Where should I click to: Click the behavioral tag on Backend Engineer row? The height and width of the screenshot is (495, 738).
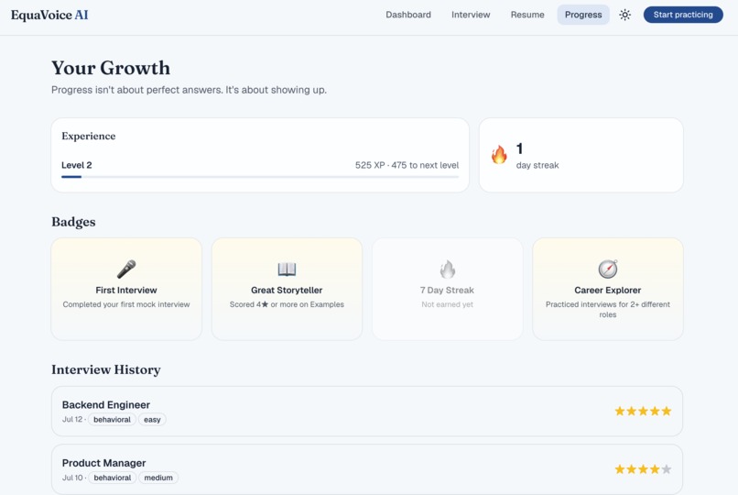112,419
